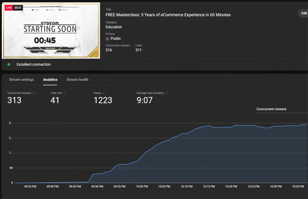This screenshot has height=199, width=308.
Task: Click the chart at 10:15 PM marker
Action: click(209, 186)
